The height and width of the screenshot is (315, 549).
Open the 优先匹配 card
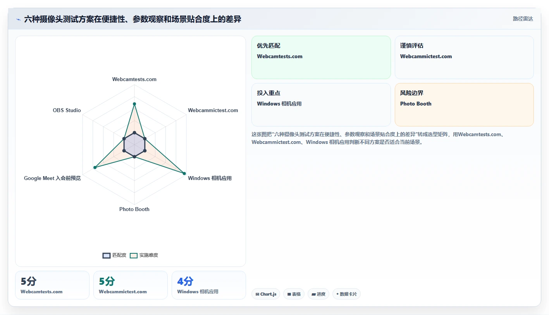click(321, 57)
